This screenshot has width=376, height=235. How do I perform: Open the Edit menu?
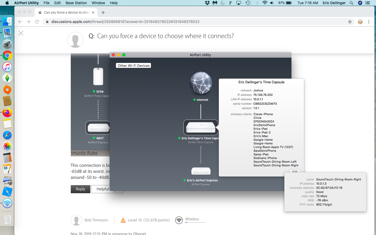(x=57, y=3)
